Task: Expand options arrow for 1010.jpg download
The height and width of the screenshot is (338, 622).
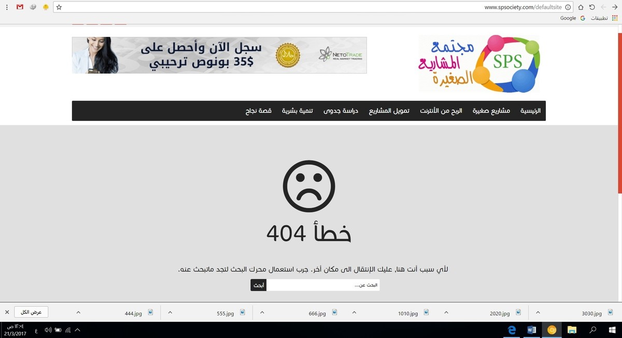Action: (x=354, y=313)
